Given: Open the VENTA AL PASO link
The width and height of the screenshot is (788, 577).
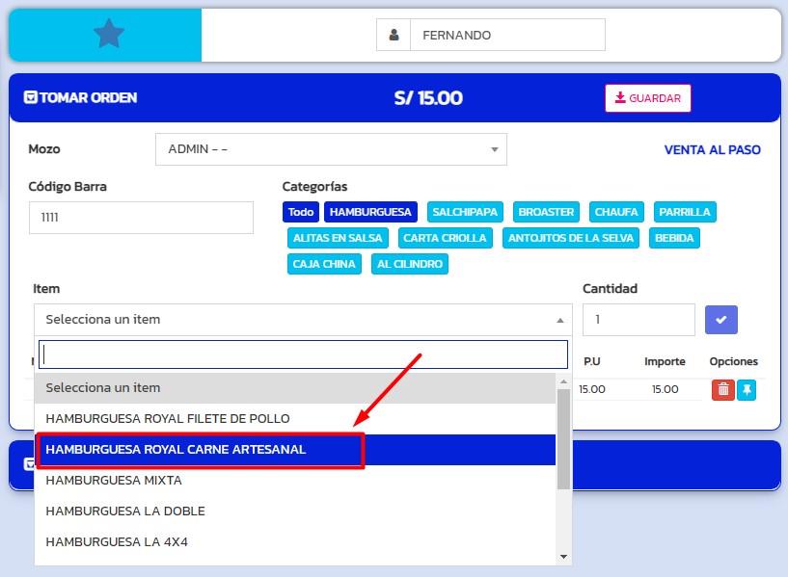Looking at the screenshot, I should tap(712, 149).
